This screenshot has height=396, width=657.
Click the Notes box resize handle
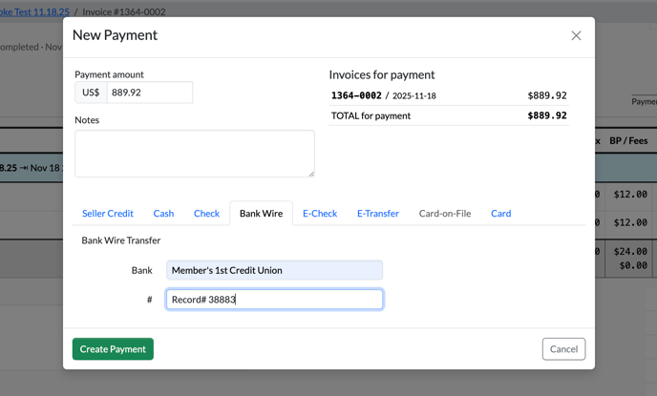310,174
